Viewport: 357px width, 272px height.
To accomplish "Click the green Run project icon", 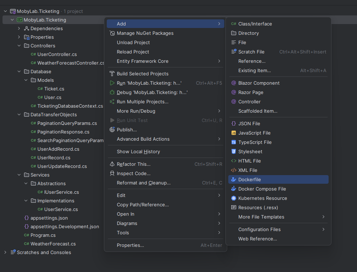I will pyautogui.click(x=112, y=83).
